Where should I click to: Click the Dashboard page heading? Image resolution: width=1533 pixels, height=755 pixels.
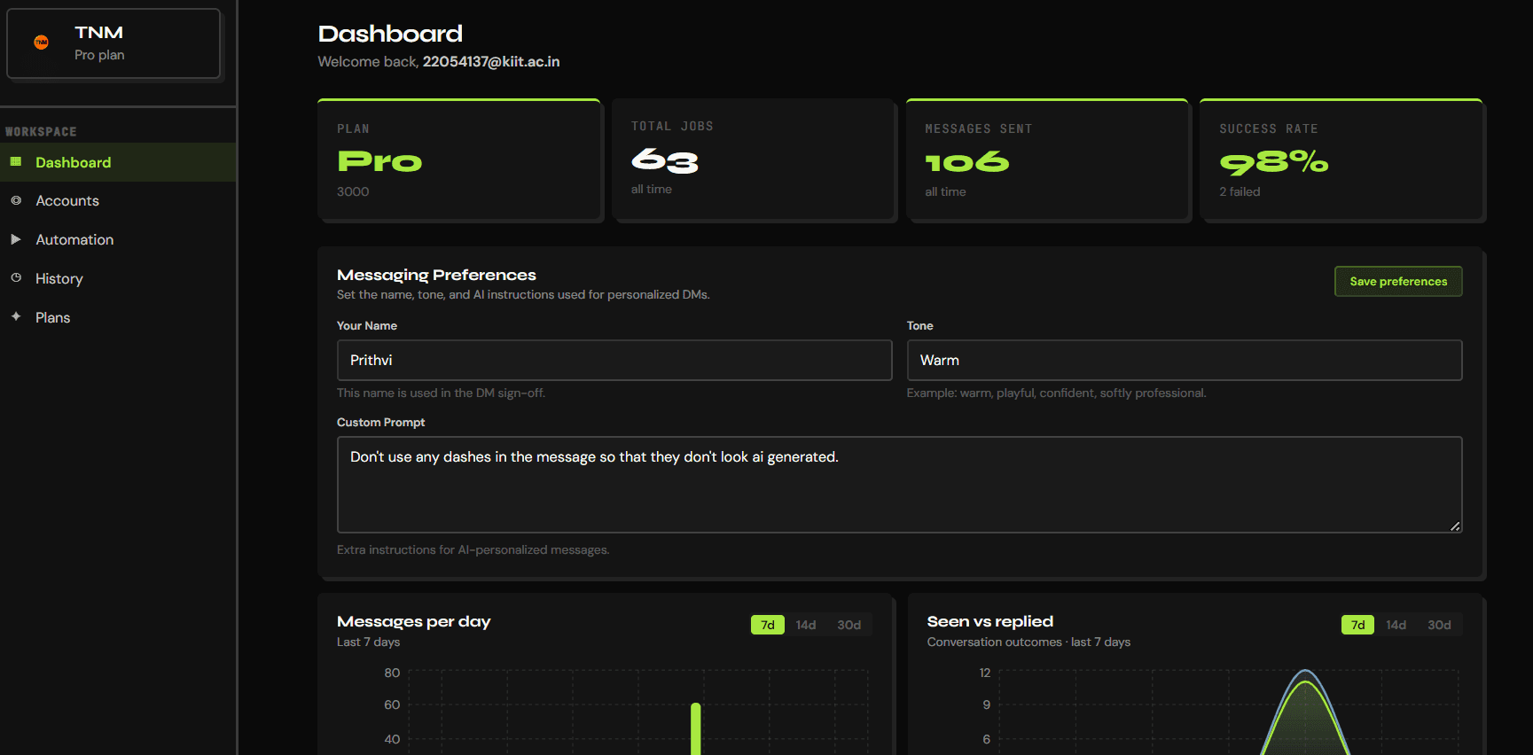[390, 34]
